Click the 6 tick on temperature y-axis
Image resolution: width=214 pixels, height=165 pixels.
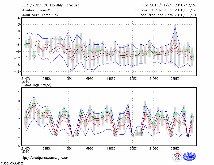click(x=19, y=18)
